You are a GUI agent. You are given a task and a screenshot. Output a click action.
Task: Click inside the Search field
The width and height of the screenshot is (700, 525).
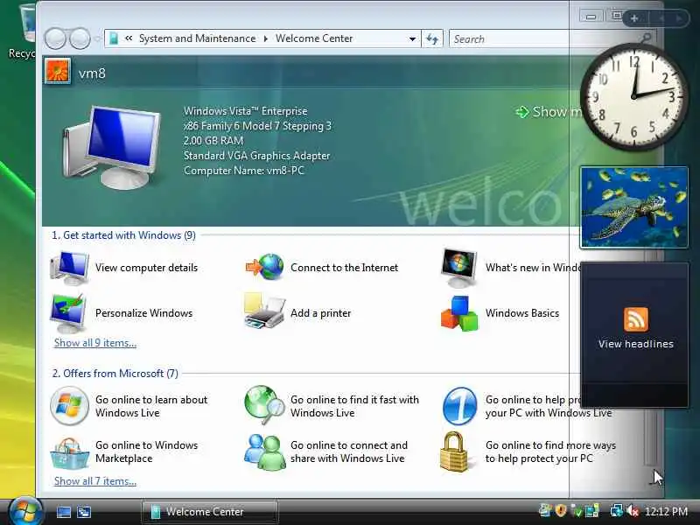[x=544, y=38]
